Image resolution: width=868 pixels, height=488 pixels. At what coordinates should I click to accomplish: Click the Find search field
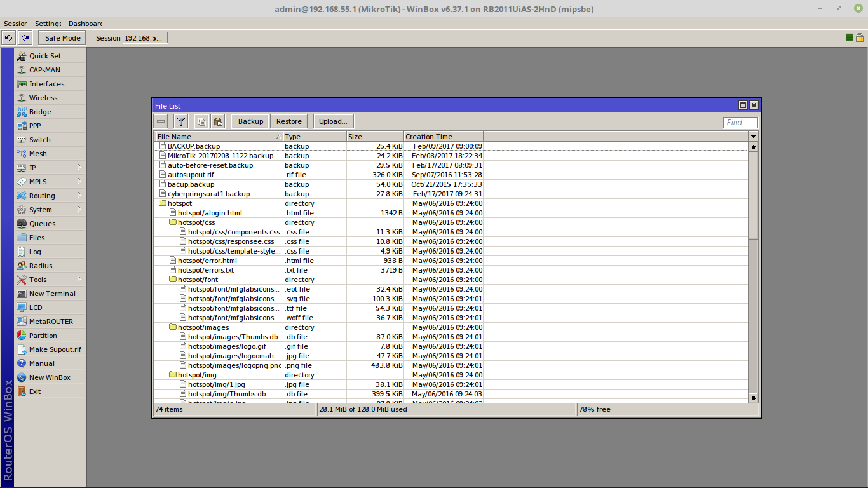pyautogui.click(x=740, y=123)
